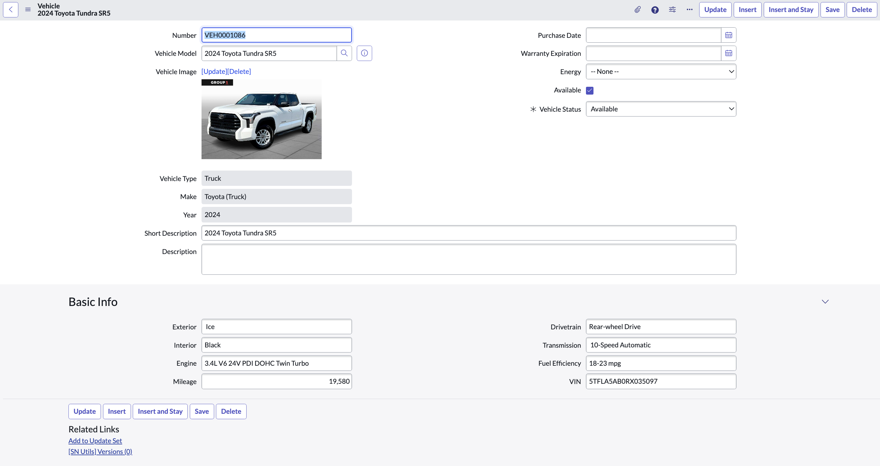This screenshot has width=880, height=466.
Task: Open the more options ellipsis icon
Action: point(689,10)
